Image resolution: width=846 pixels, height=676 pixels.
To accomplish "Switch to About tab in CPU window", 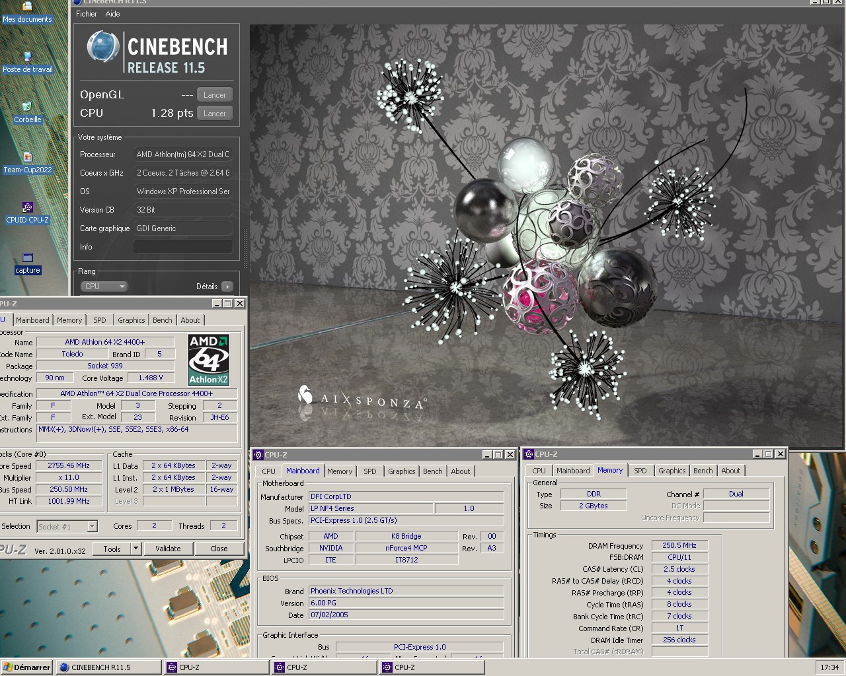I will (190, 320).
